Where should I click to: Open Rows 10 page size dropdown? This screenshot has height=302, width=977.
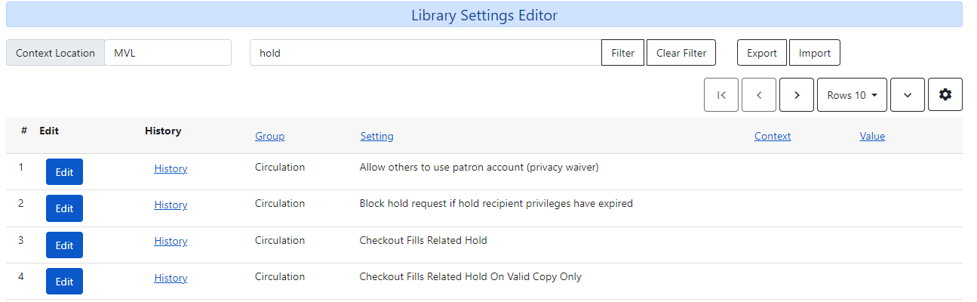click(852, 95)
